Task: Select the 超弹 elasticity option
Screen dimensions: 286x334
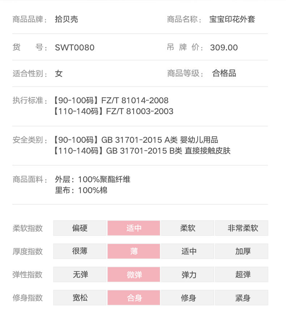Action: 241,275
